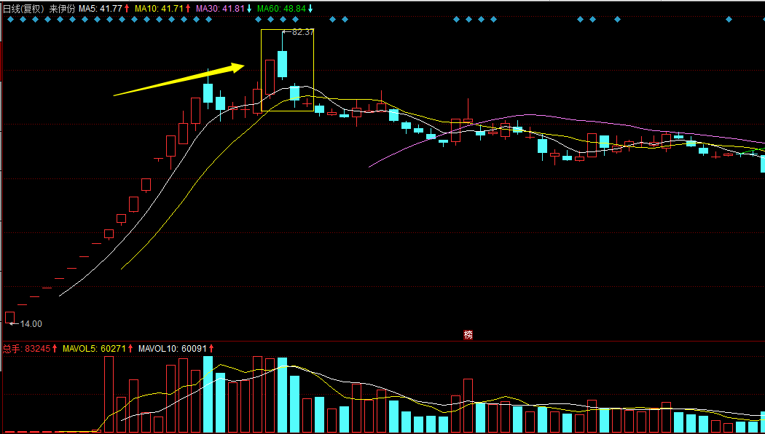Click the MA30 moving average label
Viewport: 765px width, 434px height.
(x=208, y=9)
